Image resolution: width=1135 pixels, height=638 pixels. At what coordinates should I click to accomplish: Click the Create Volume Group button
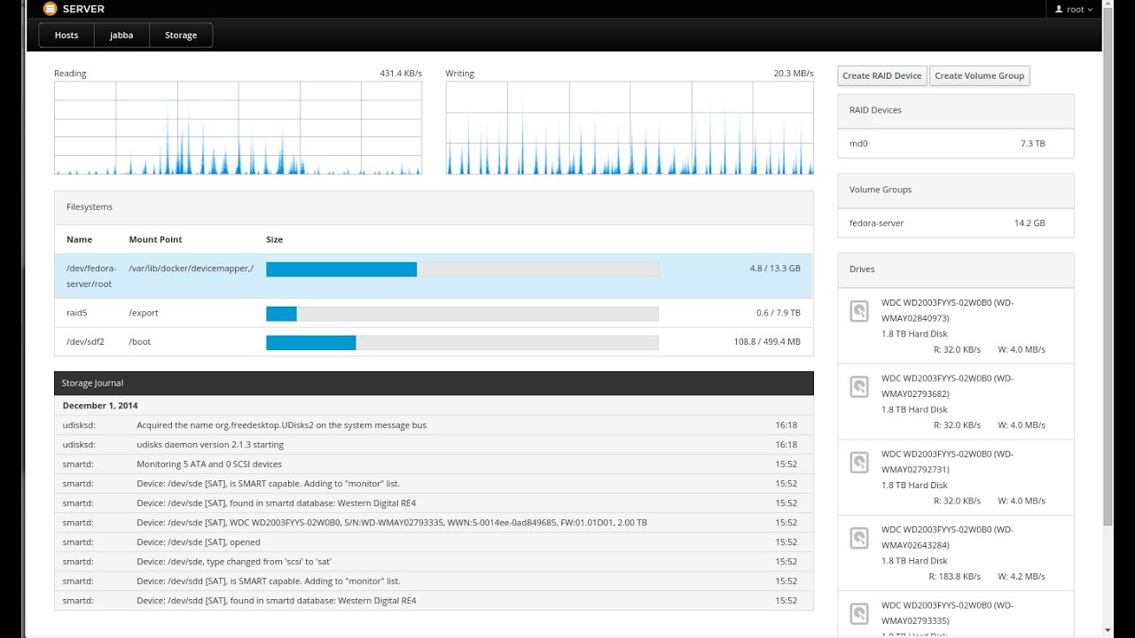point(980,75)
